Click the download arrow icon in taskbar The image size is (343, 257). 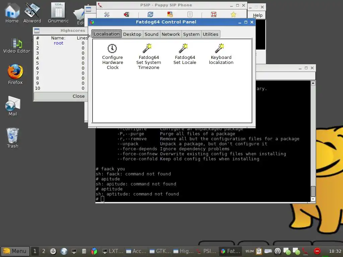pos(53,251)
